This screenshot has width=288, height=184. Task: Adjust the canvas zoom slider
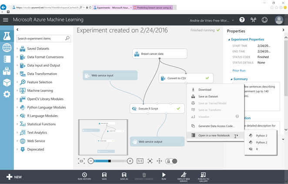tap(110, 161)
